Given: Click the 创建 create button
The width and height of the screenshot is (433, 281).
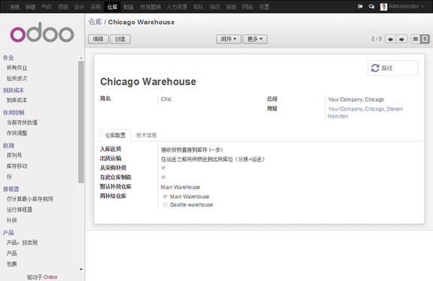Looking at the screenshot, I should (x=120, y=39).
